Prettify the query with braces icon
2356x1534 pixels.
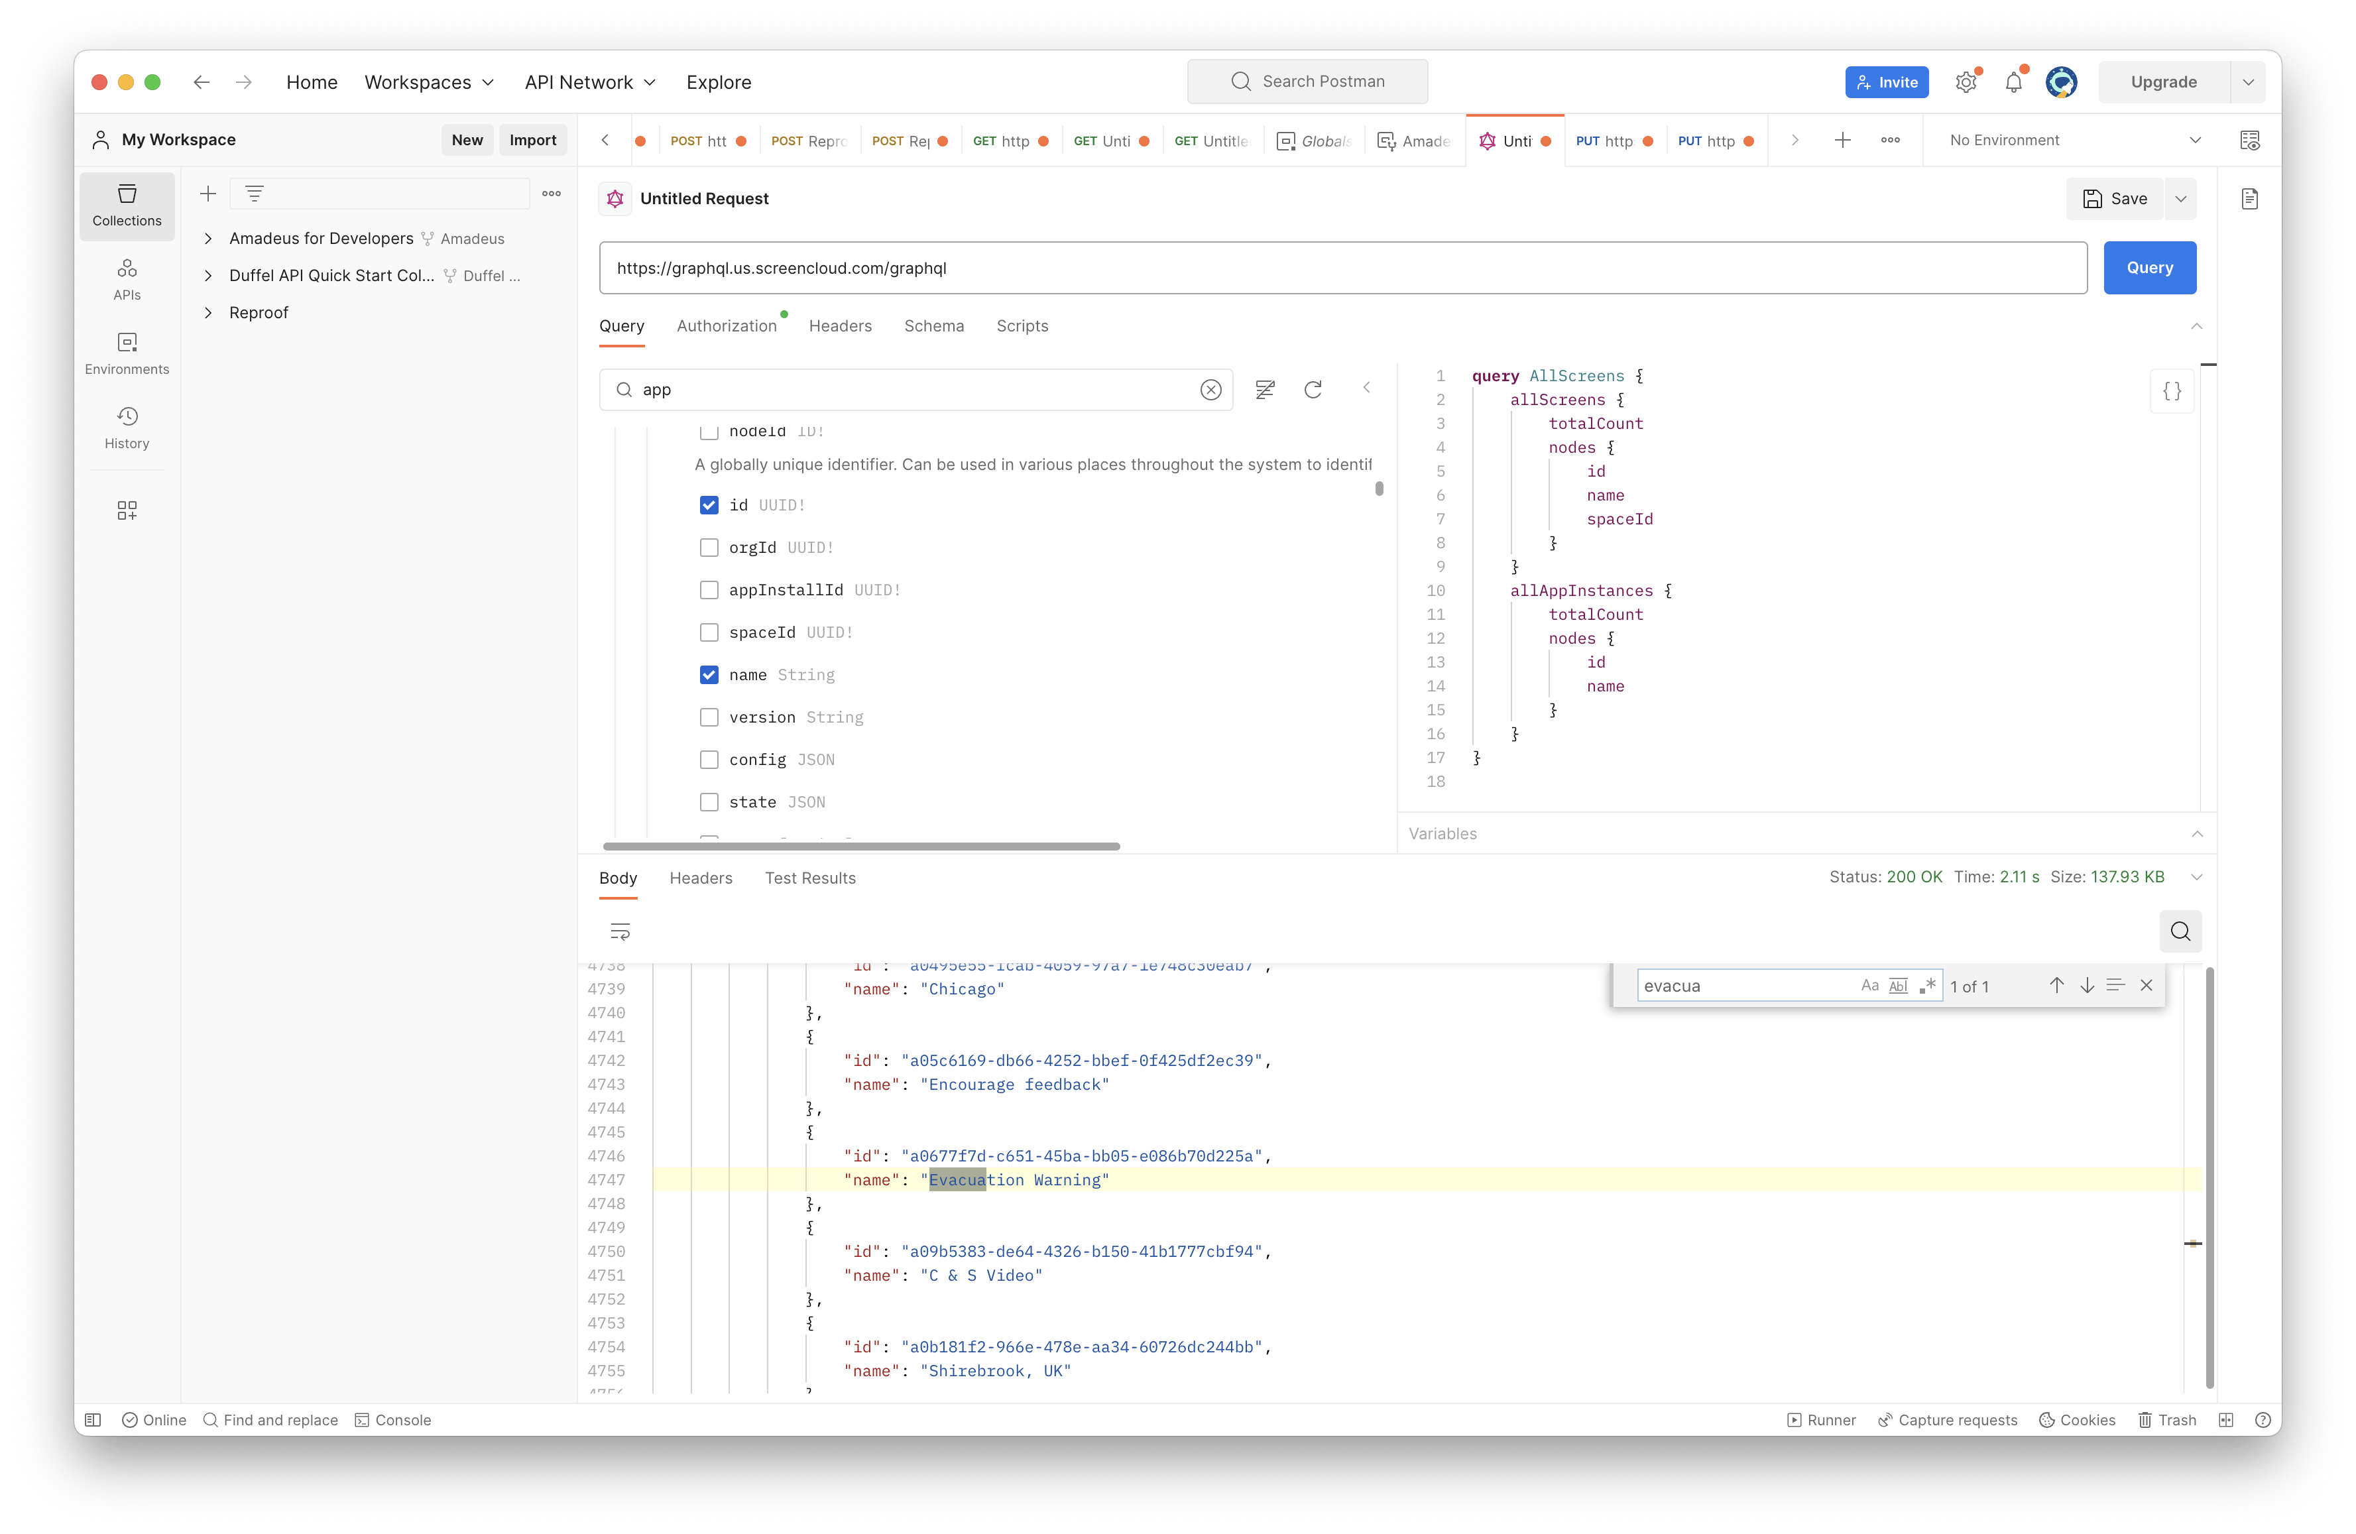pyautogui.click(x=2172, y=391)
